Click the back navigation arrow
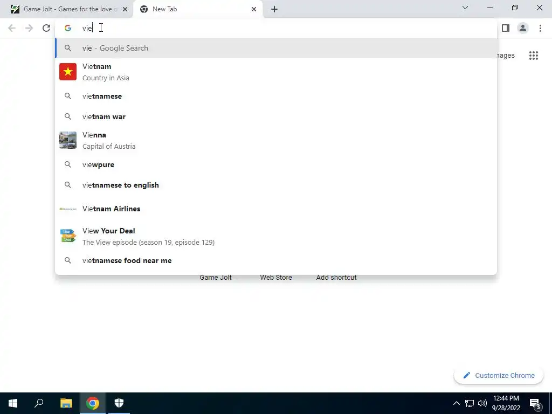Image resolution: width=552 pixels, height=414 pixels. tap(12, 28)
